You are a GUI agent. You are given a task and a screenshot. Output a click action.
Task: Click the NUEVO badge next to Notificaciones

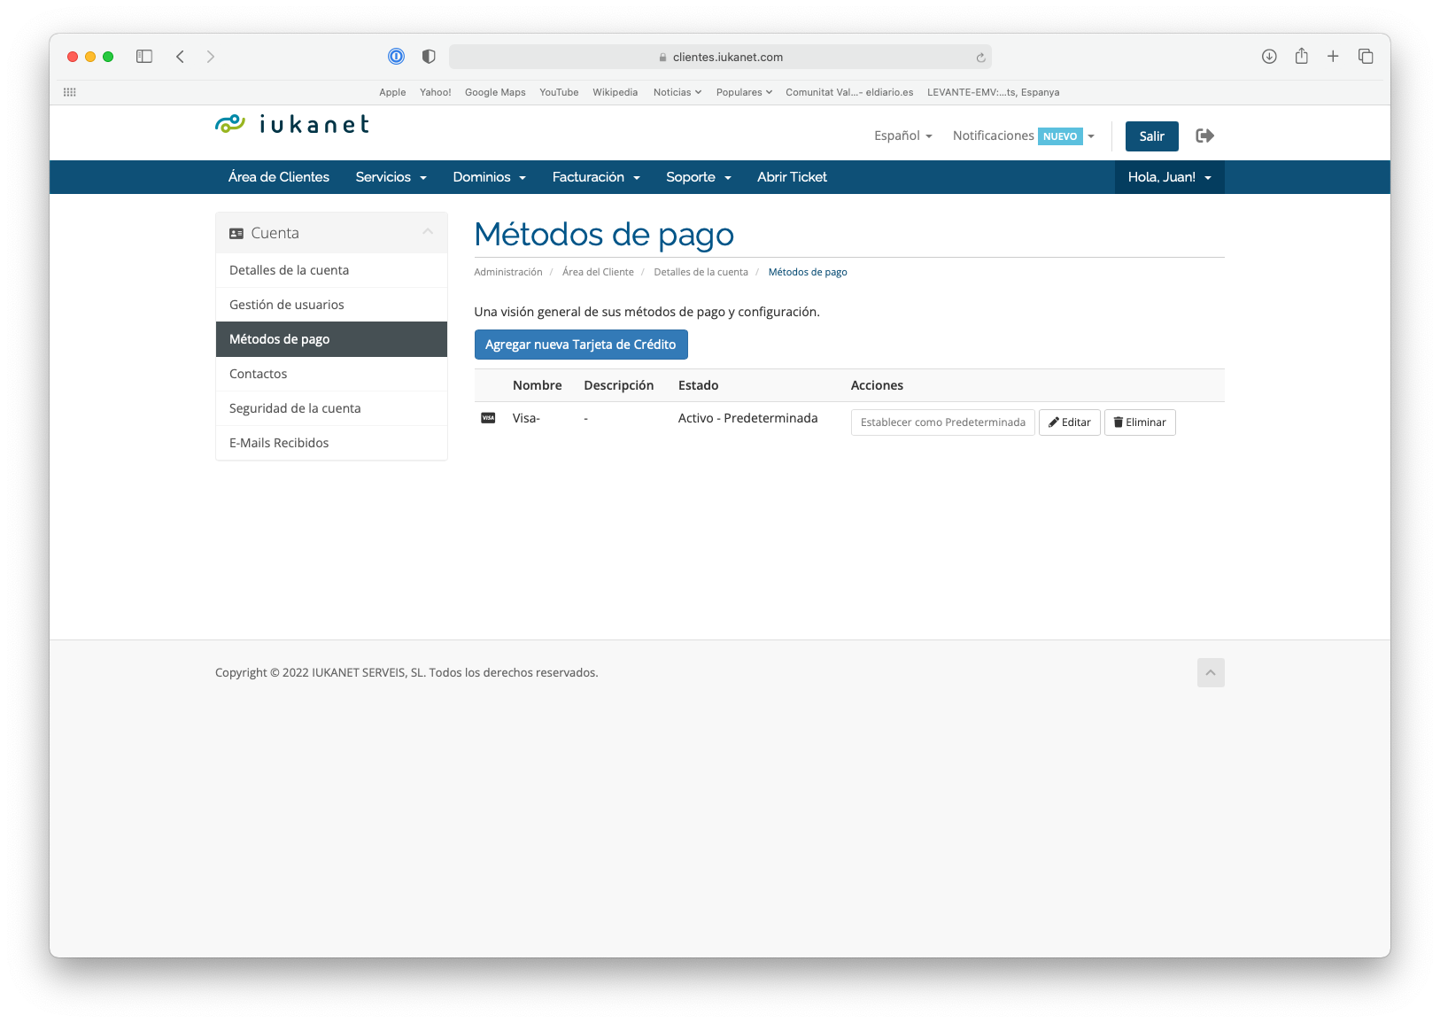1060,136
